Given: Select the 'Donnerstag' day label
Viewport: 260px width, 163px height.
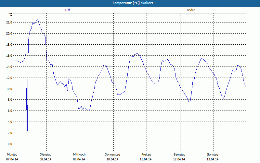Looking at the screenshot, I should coord(112,155).
